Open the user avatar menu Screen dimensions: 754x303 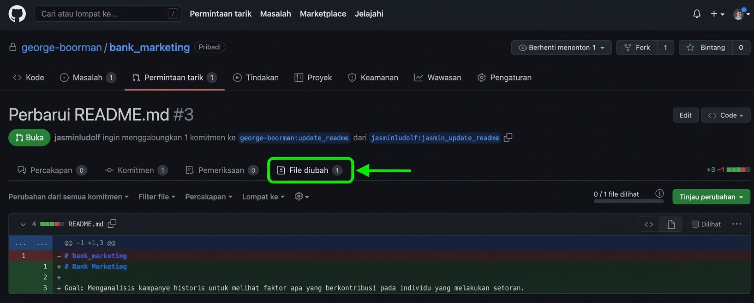(x=741, y=14)
